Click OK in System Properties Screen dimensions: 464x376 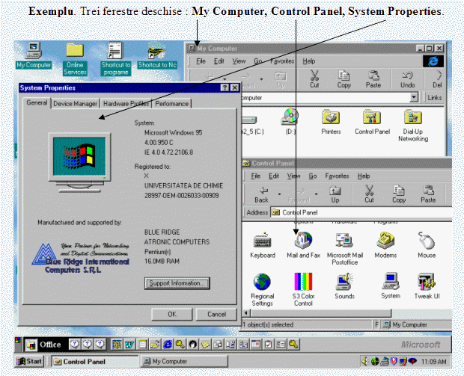(172, 314)
